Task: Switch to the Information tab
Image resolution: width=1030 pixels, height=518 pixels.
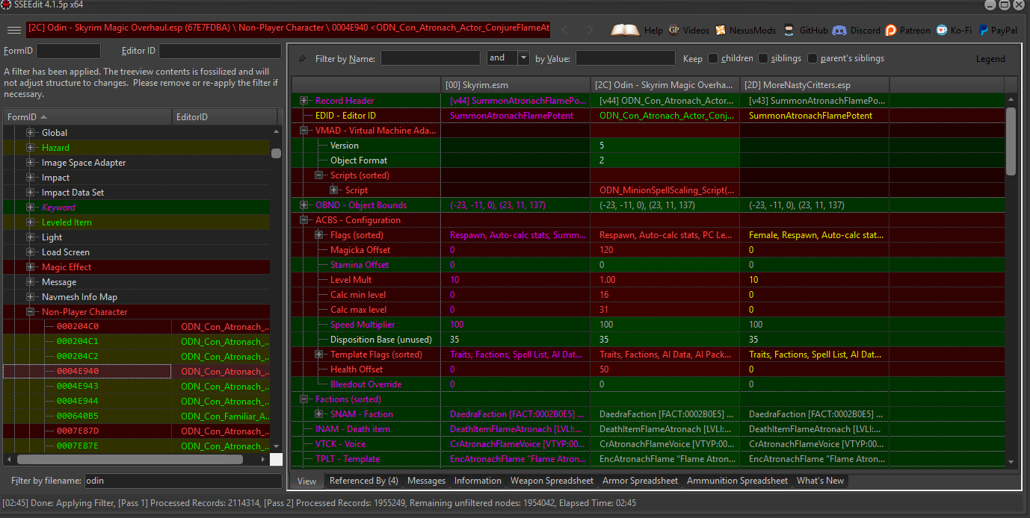Action: click(478, 481)
